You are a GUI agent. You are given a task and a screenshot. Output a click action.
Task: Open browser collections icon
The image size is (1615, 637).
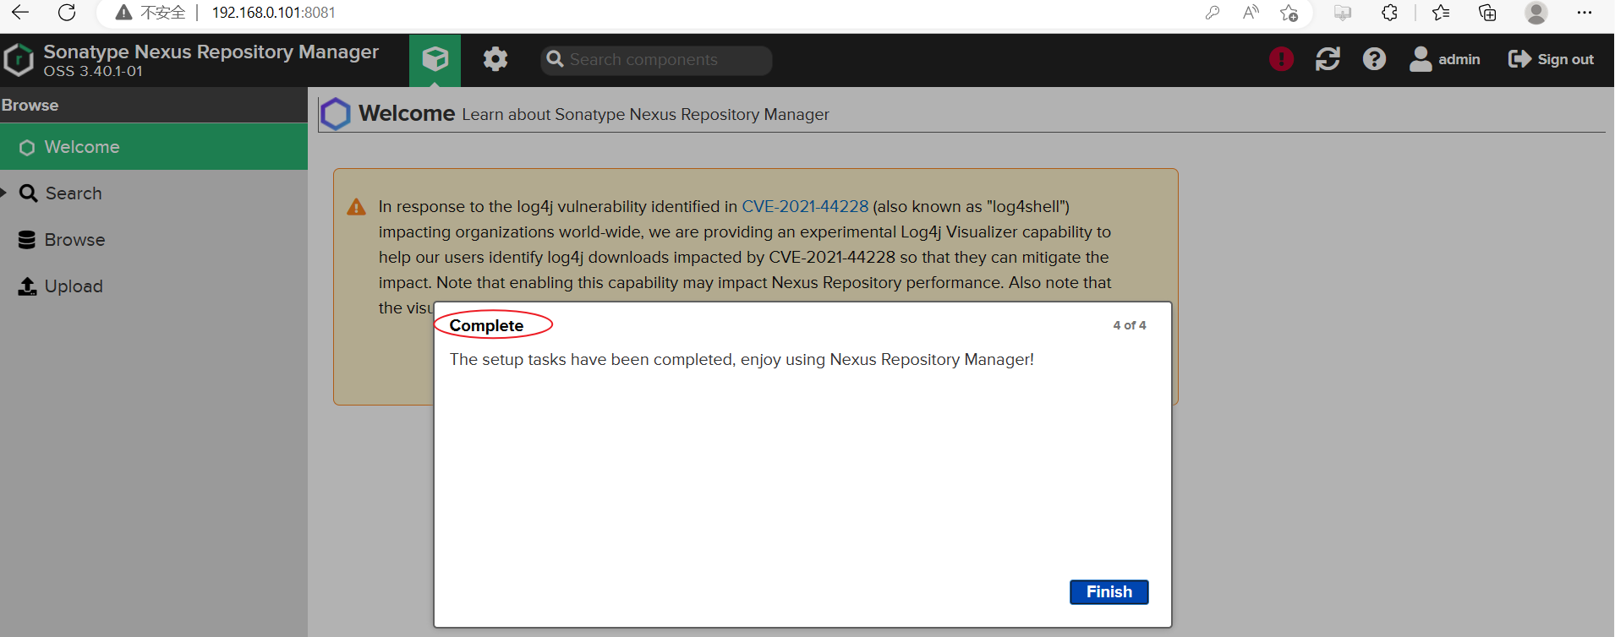pos(1487,13)
